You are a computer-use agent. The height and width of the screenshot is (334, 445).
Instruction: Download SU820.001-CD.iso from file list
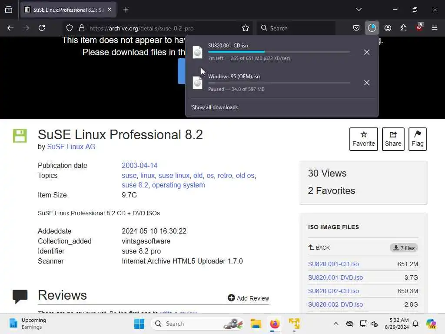tap(333, 264)
